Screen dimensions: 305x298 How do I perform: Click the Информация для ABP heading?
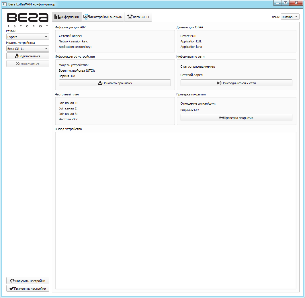point(70,27)
